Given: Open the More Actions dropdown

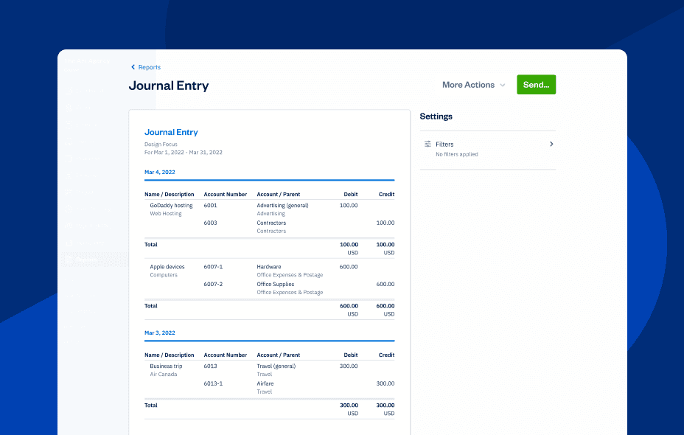Looking at the screenshot, I should [x=468, y=85].
